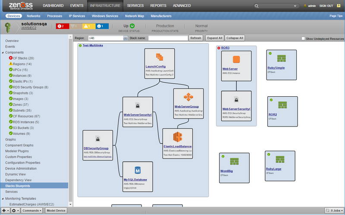
Task: Open the help question mark icon
Action: coord(339,6)
